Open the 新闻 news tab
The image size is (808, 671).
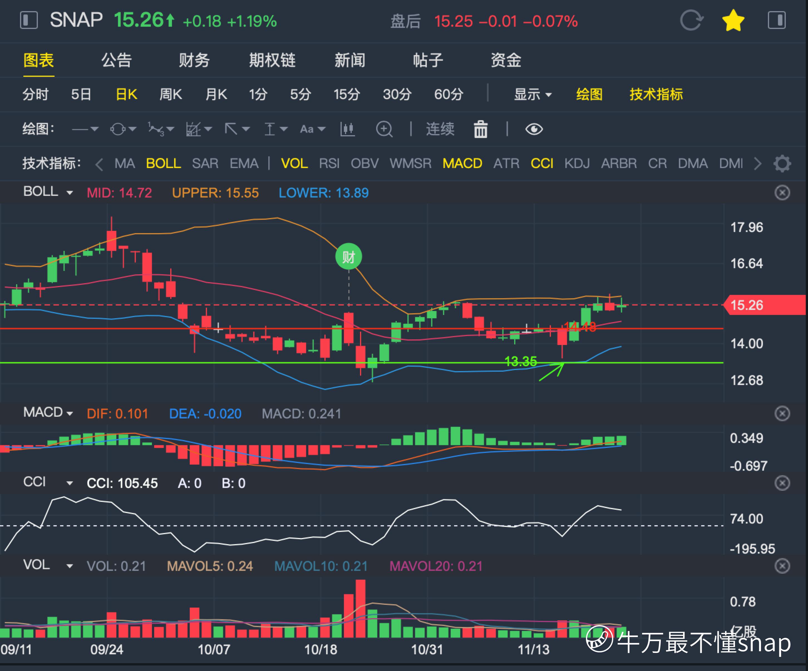pos(350,60)
